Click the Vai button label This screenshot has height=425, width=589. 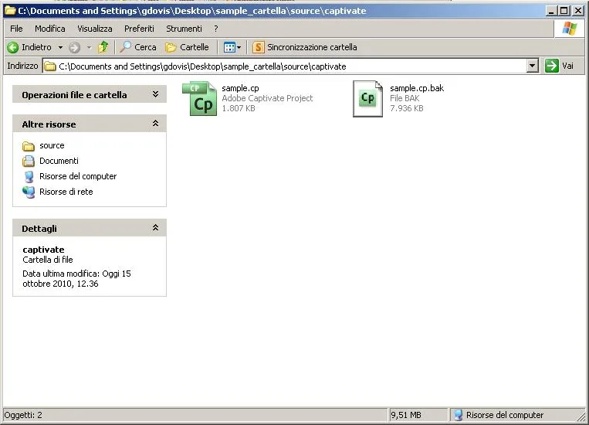pos(567,66)
